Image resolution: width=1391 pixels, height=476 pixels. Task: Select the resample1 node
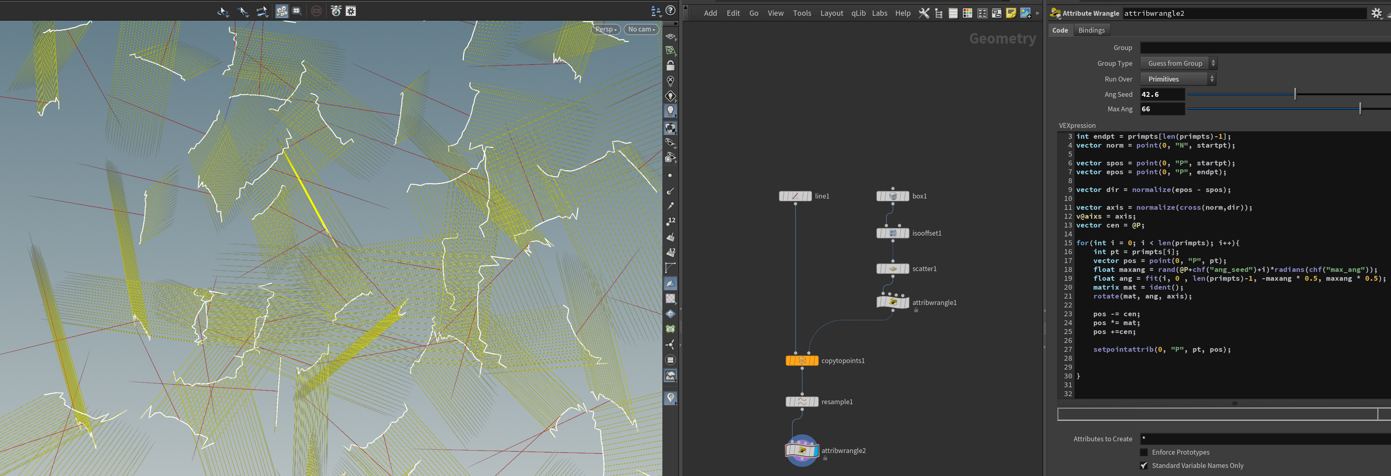pos(802,402)
